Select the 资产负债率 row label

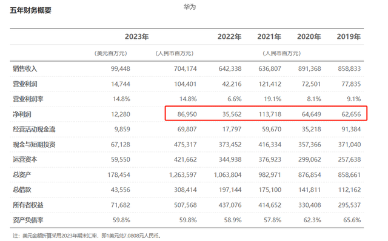click(x=28, y=220)
